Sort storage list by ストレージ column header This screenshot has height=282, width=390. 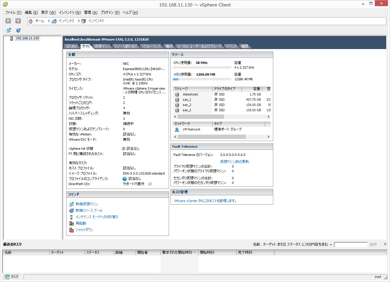click(x=192, y=89)
